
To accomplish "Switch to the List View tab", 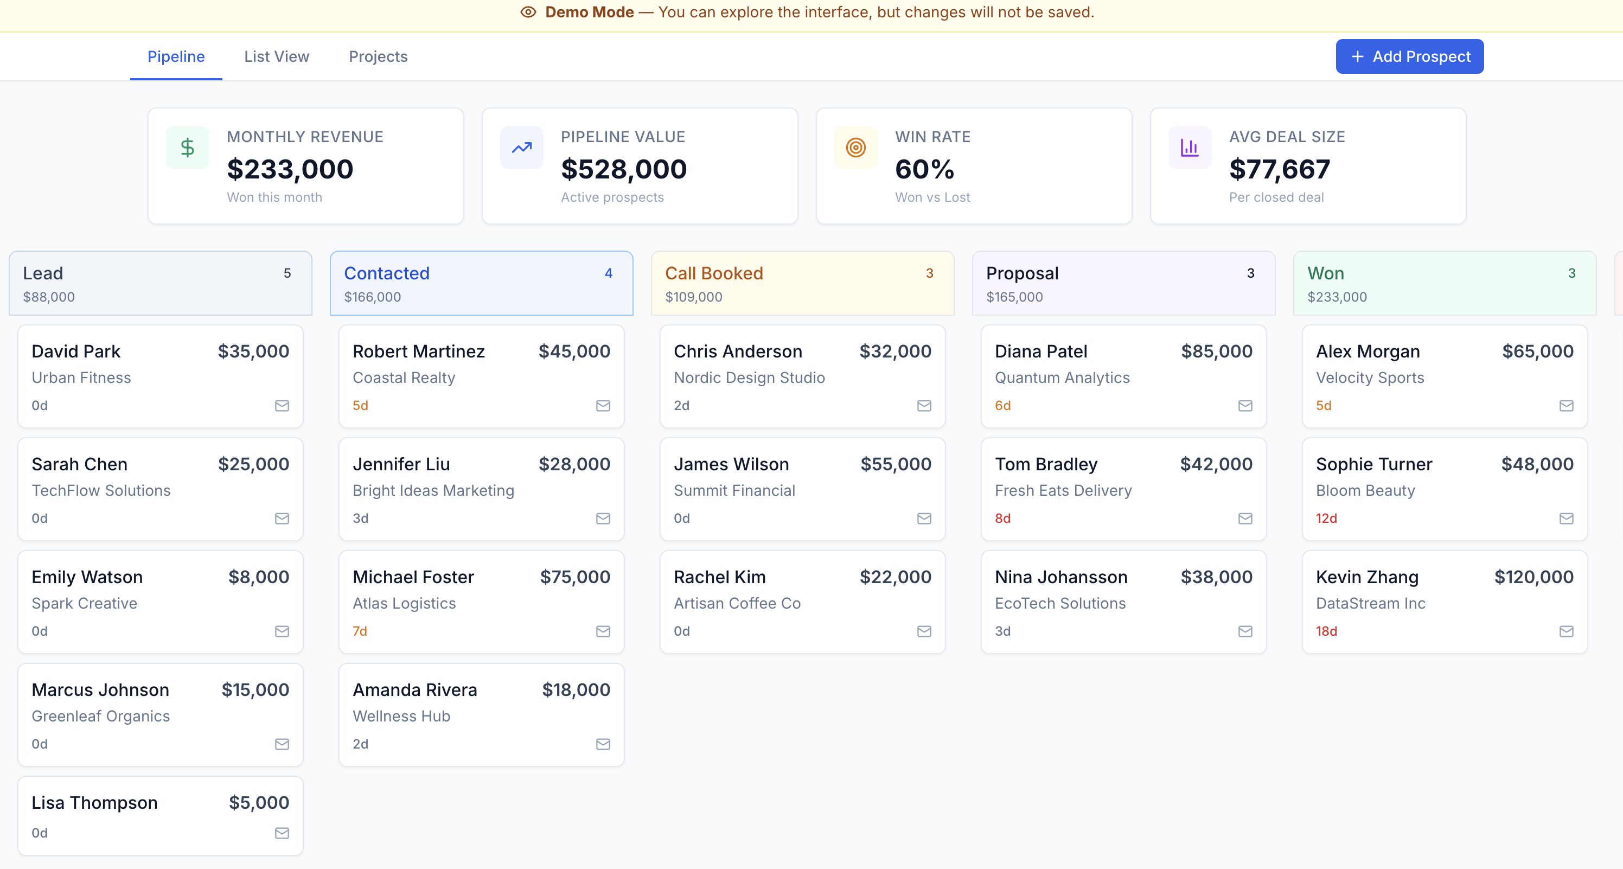I will click(276, 56).
